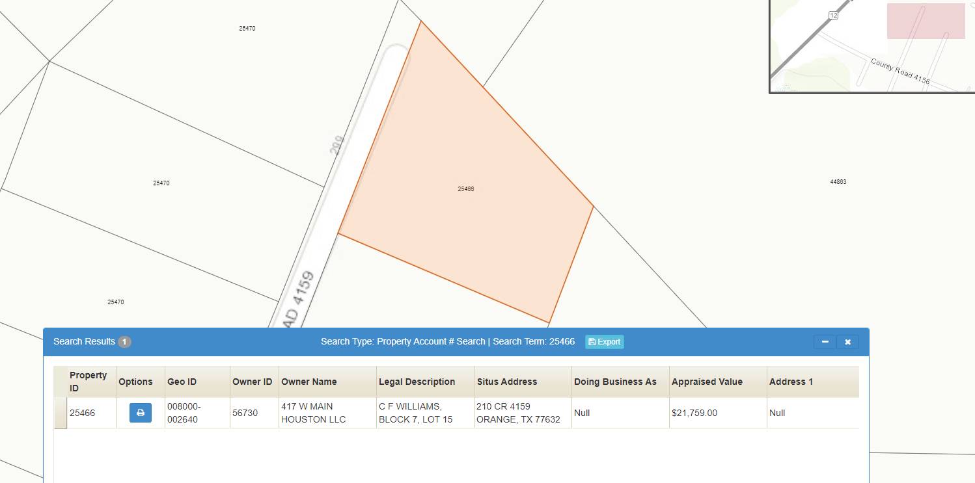The image size is (975, 483).
Task: Close the Search Results panel
Action: coord(847,342)
